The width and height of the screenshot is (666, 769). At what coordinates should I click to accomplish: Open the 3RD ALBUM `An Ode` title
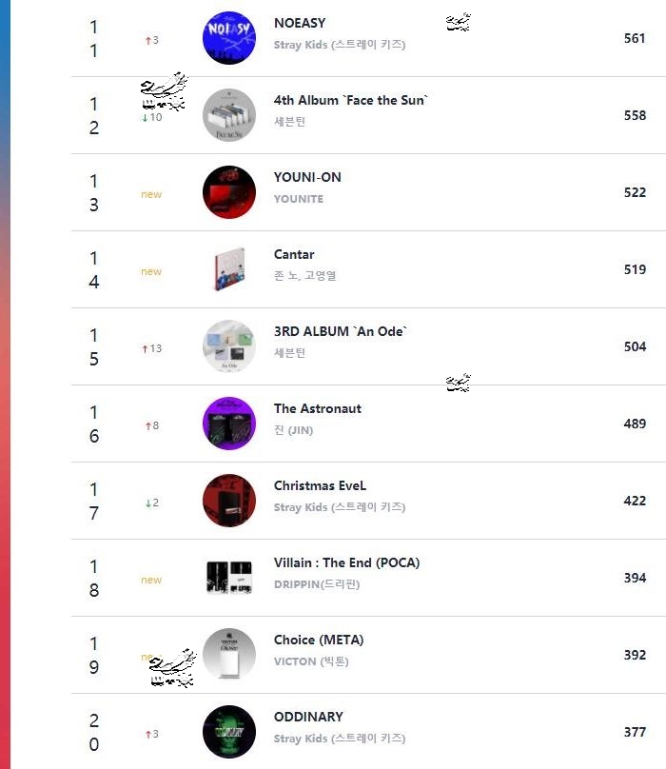(x=341, y=331)
